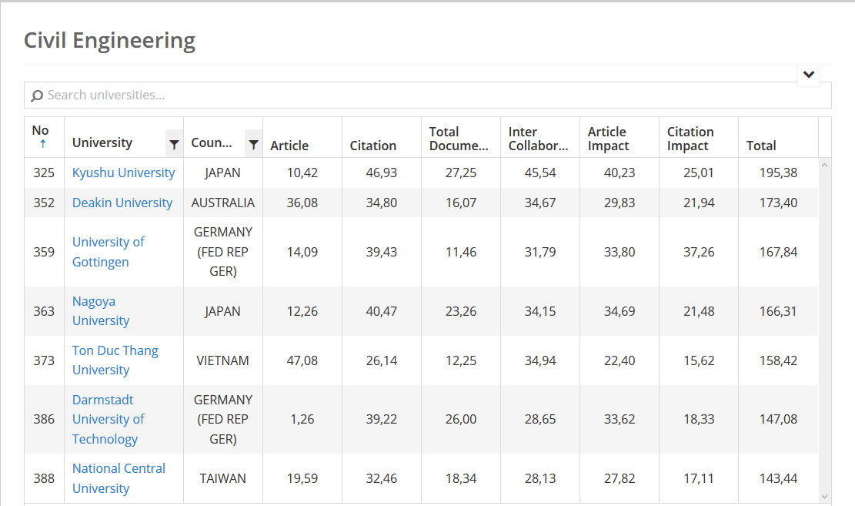Open the Ton Duc Thang University link
Image resolution: width=855 pixels, height=506 pixels.
pos(115,360)
